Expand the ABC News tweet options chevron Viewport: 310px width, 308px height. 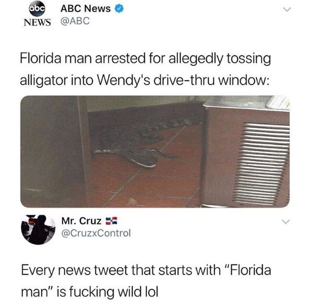click(x=287, y=9)
